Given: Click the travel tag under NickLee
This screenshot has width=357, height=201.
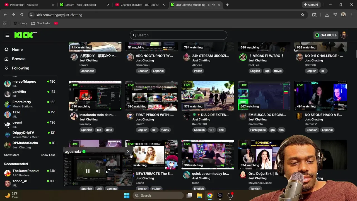Looking at the screenshot, I should coord(278,71).
